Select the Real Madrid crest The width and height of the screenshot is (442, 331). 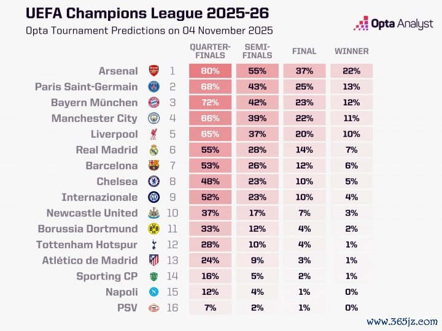tap(153, 150)
